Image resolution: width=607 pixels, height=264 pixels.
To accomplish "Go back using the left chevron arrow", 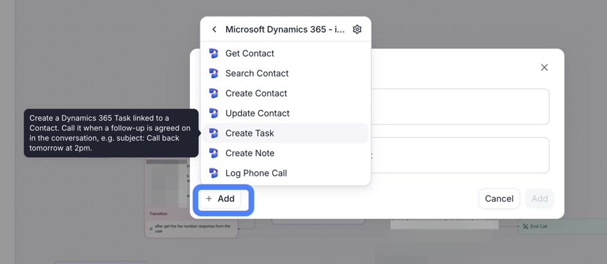I will [214, 30].
